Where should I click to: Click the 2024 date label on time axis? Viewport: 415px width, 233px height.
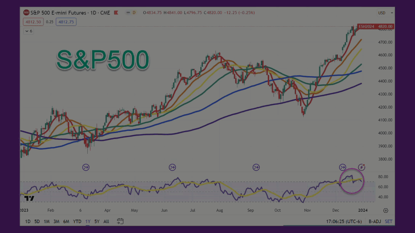(363, 210)
